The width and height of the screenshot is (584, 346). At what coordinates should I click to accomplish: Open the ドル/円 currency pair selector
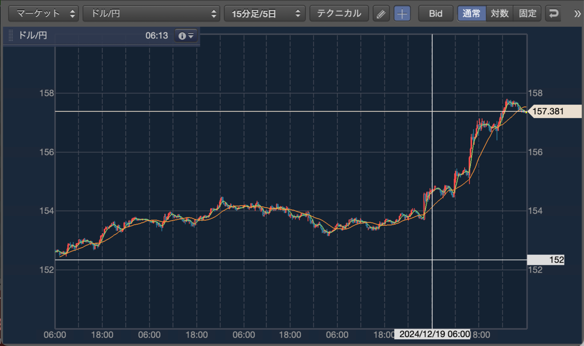tap(151, 13)
